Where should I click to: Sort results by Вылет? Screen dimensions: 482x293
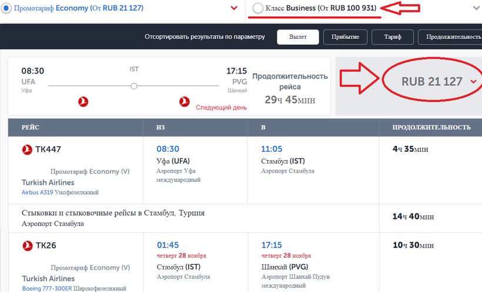297,36
